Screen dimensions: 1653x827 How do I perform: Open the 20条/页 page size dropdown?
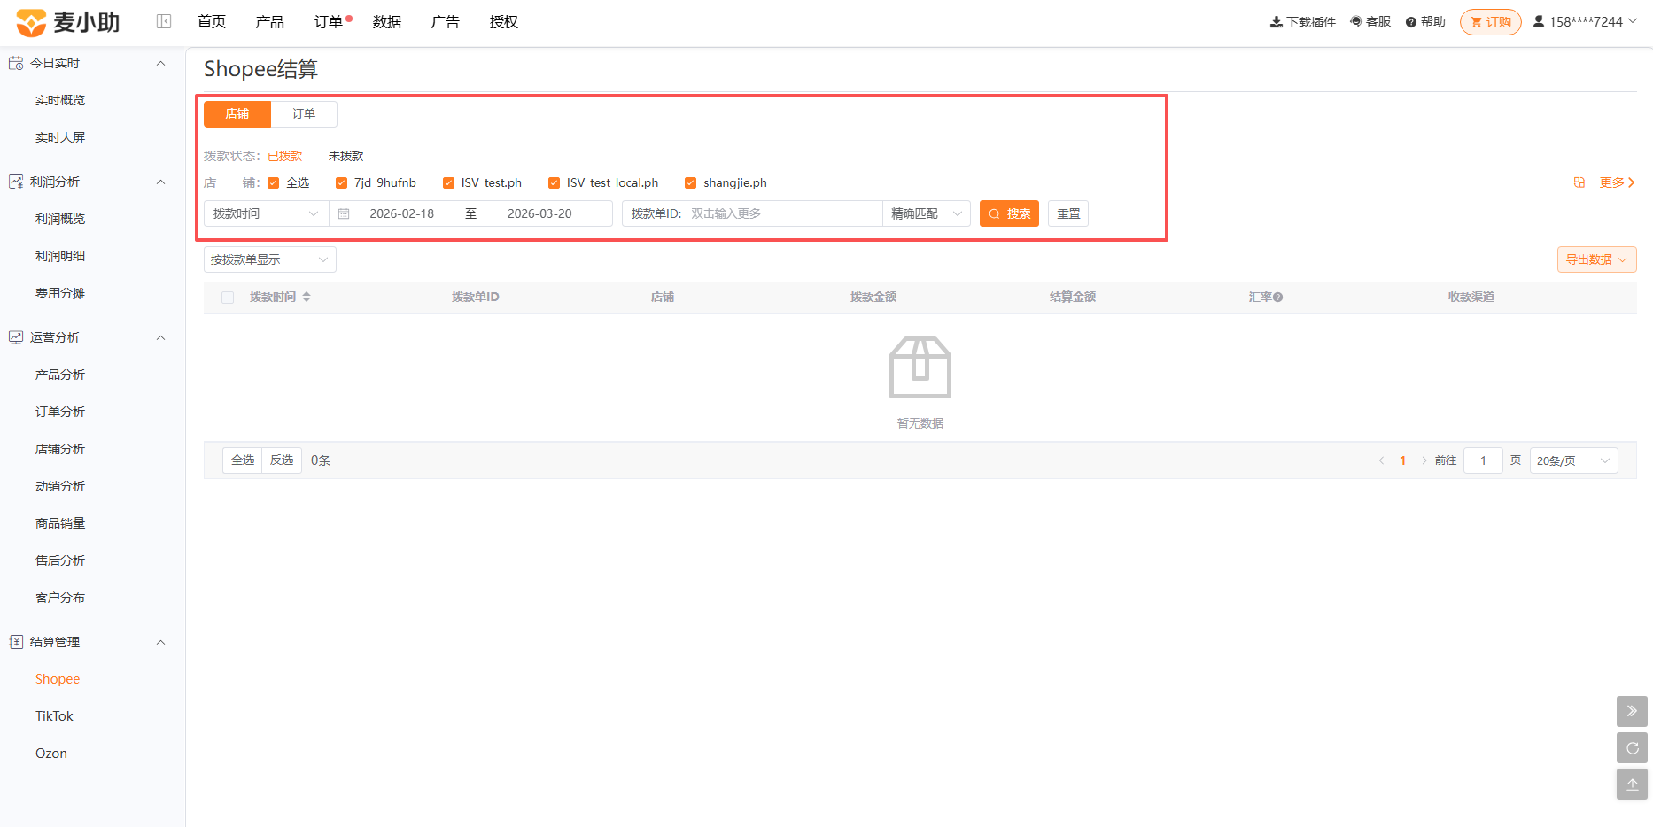[1573, 460]
